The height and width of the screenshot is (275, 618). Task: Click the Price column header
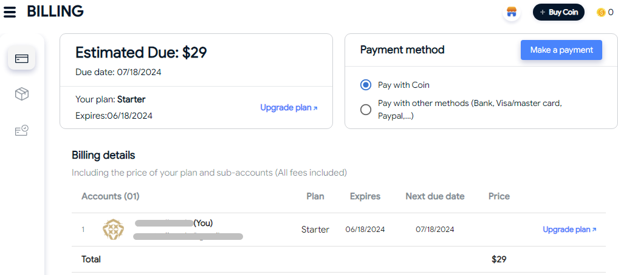click(x=499, y=196)
